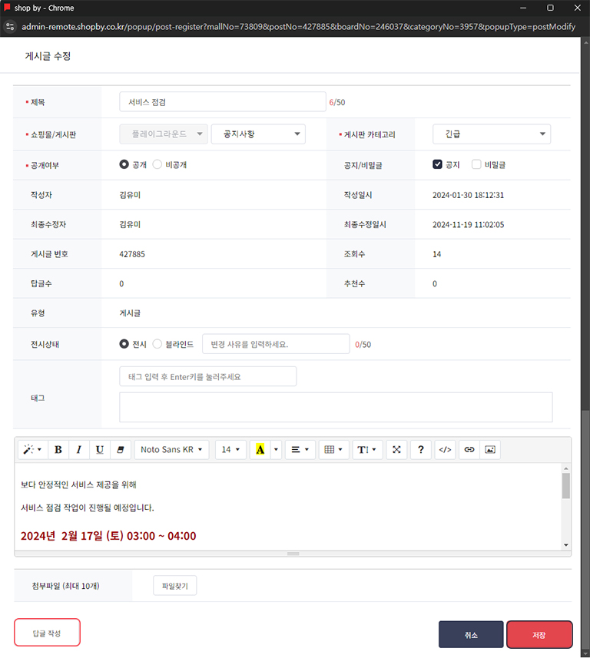The width and height of the screenshot is (590, 658).
Task: Open editor help question mark
Action: (421, 450)
